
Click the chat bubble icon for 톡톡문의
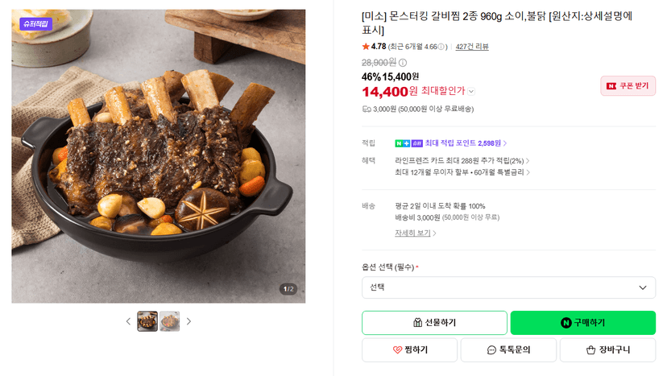tap(491, 350)
